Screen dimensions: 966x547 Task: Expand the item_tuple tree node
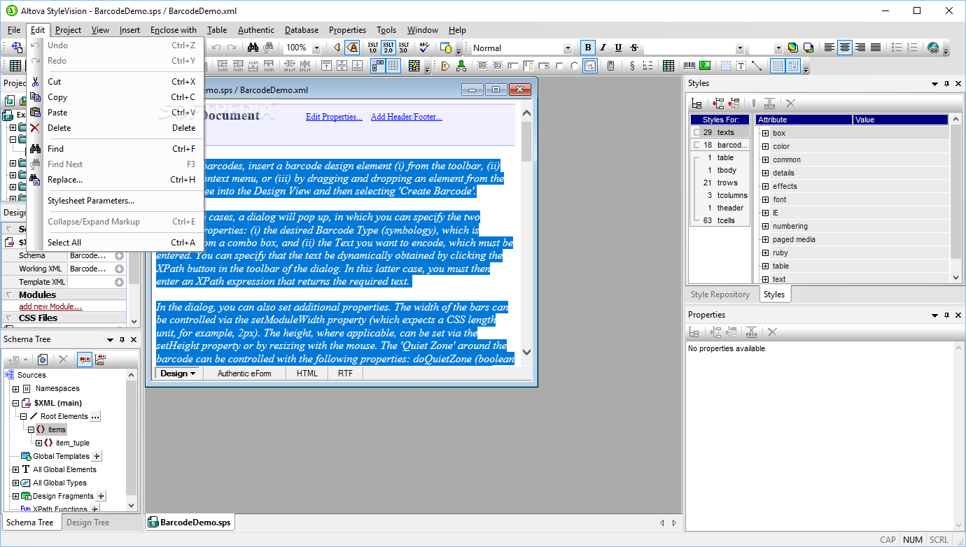[x=39, y=443]
